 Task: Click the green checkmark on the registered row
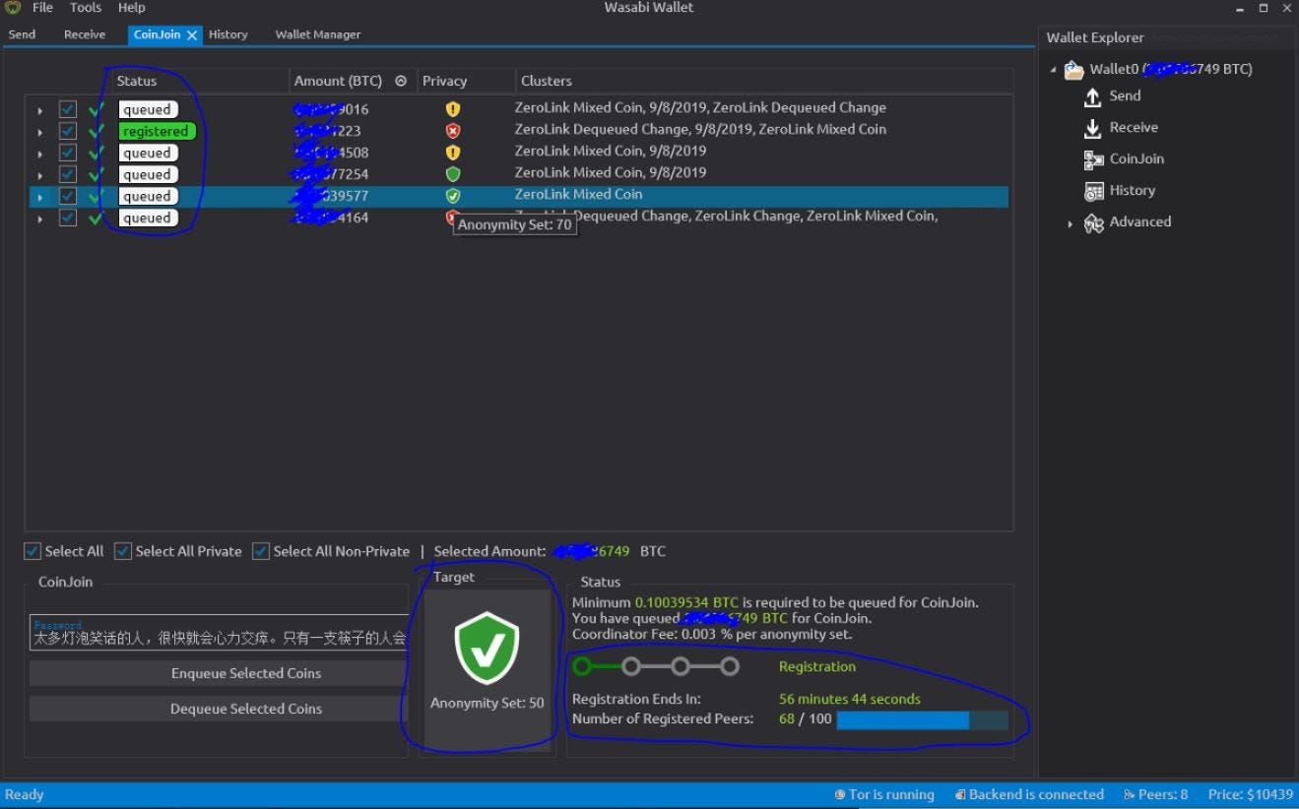[96, 132]
